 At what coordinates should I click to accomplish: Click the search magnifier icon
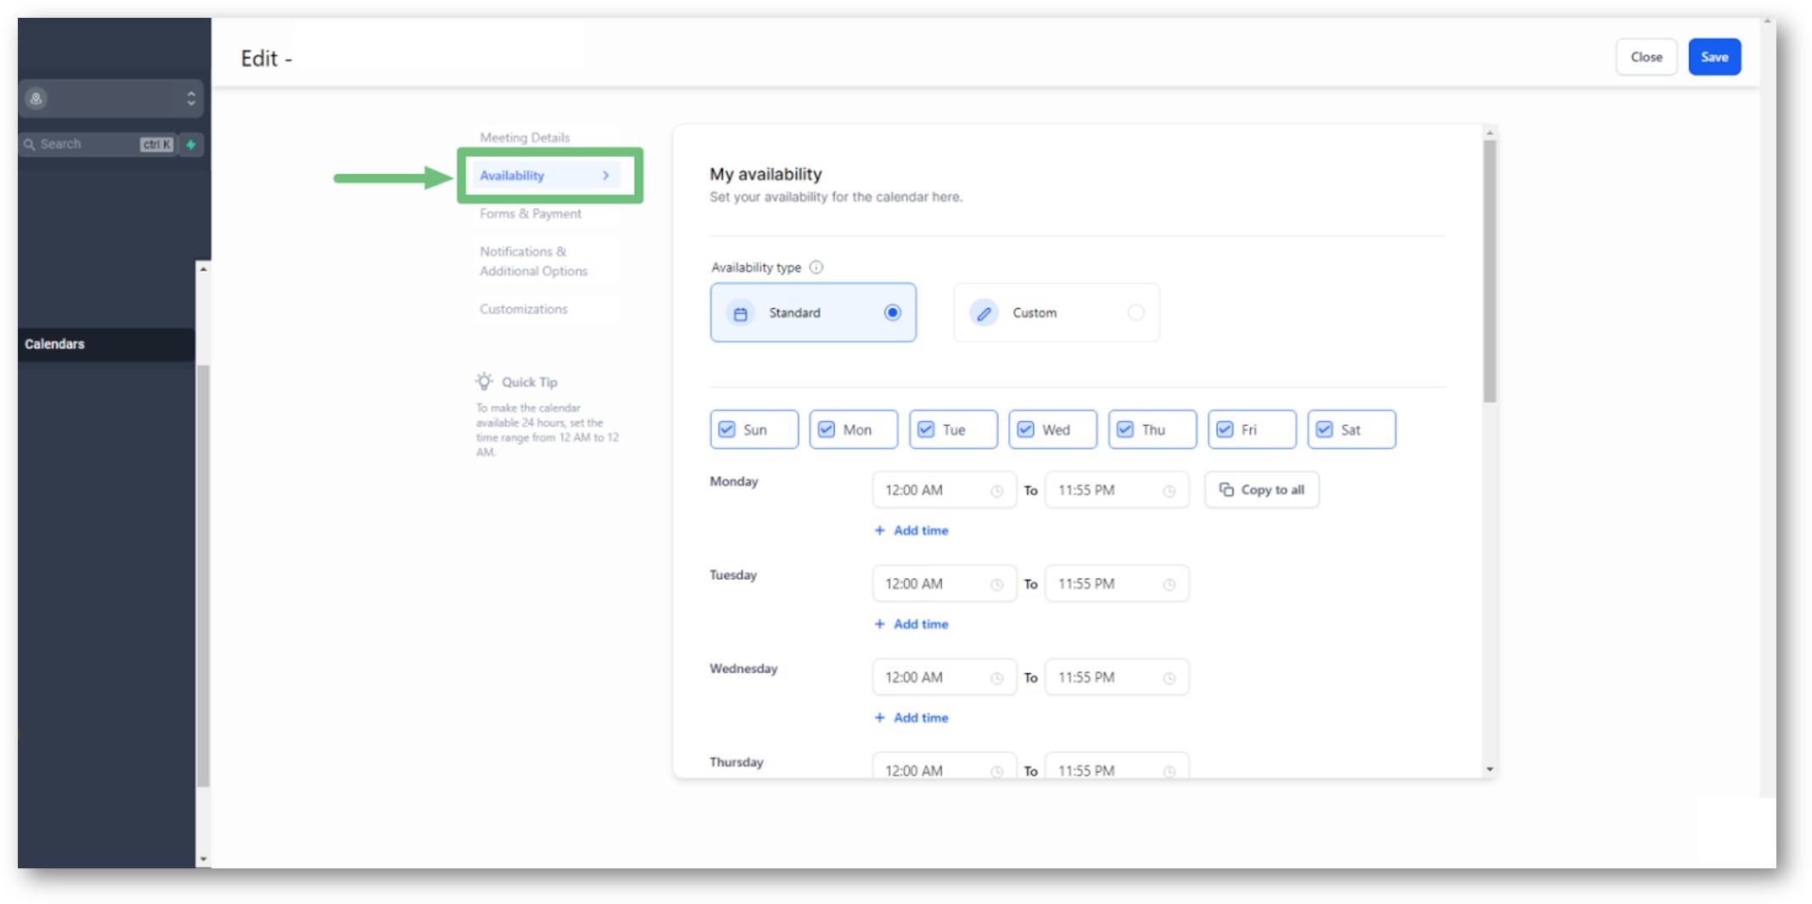pos(30,144)
